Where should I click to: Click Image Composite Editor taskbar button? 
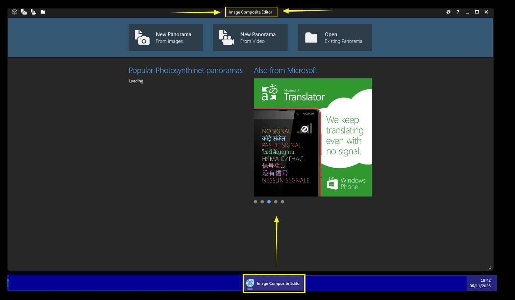pyautogui.click(x=274, y=283)
